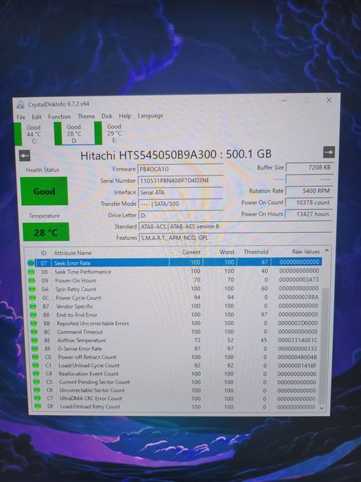
Task: Click status circle for Vendor Specific row
Action: (x=33, y=306)
